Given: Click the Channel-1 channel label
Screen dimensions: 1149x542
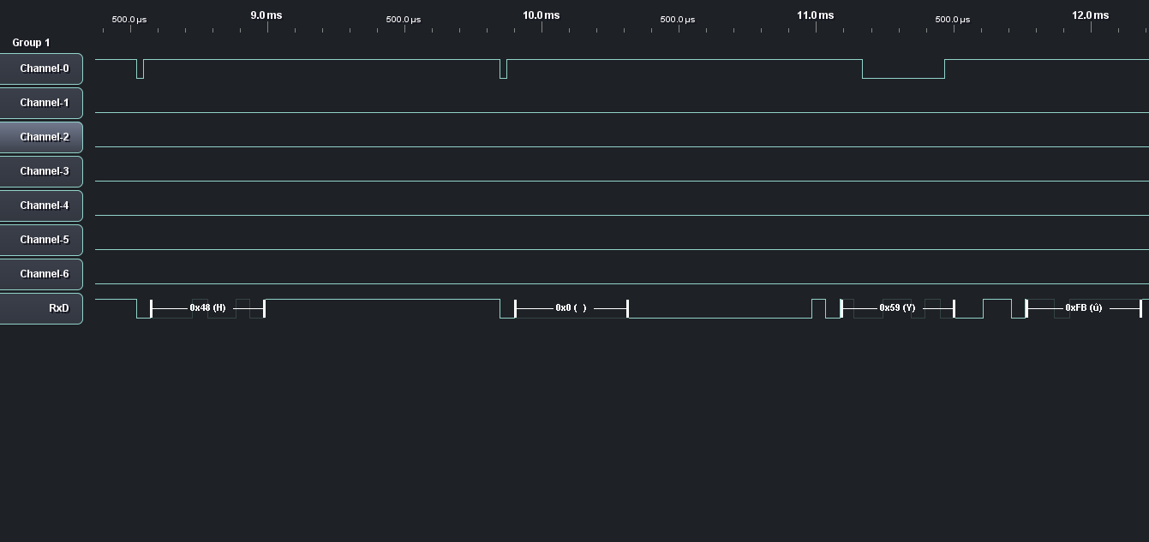Looking at the screenshot, I should pos(41,103).
